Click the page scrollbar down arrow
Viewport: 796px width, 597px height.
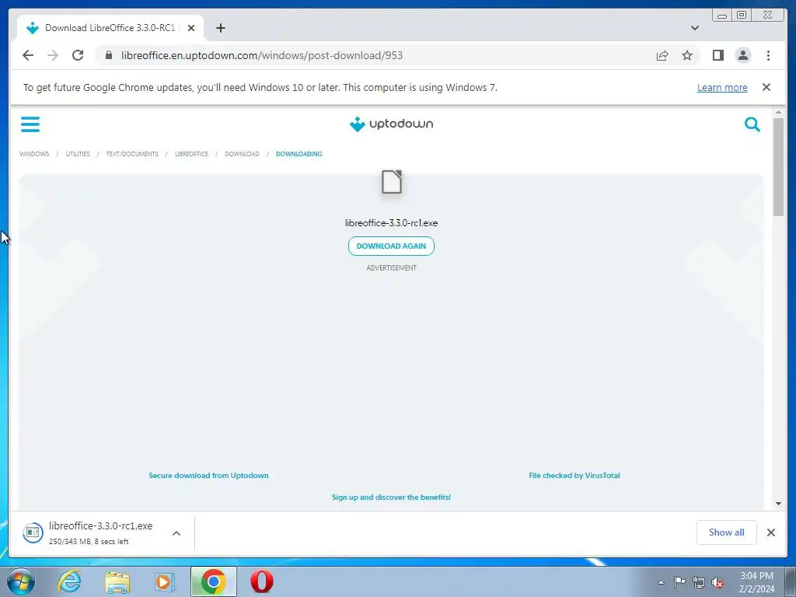778,504
